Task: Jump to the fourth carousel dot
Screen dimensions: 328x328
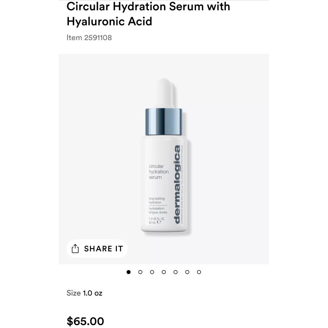Action: tap(164, 272)
